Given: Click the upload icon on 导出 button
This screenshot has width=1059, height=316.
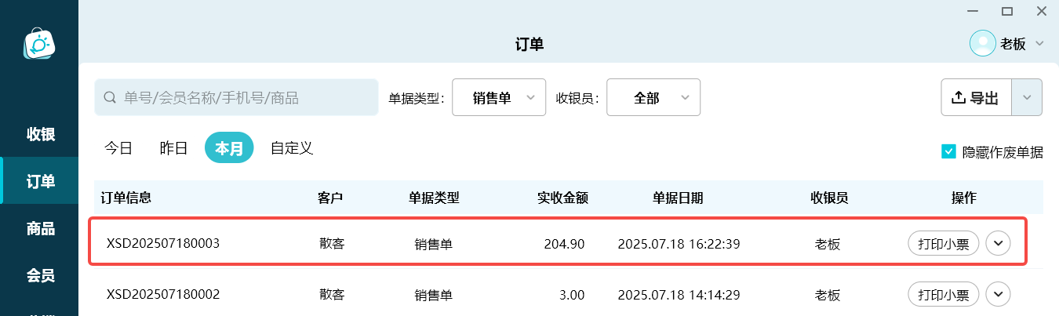Looking at the screenshot, I should pos(958,98).
